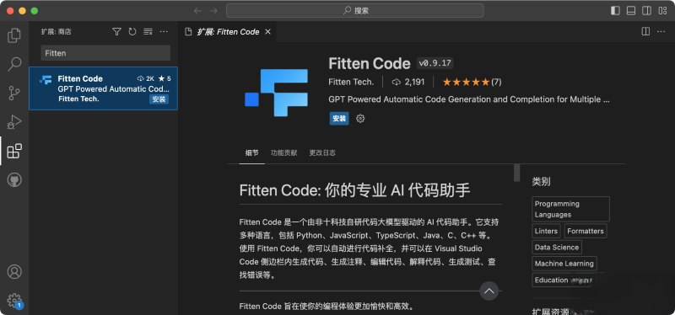Open the Fitten Tech. publisher link
675x315 pixels.
tap(351, 82)
